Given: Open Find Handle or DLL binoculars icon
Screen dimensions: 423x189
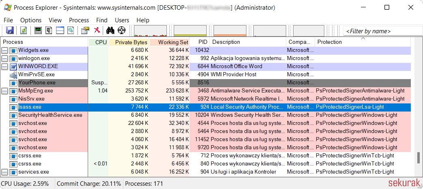Looking at the screenshot, I should [x=110, y=30].
